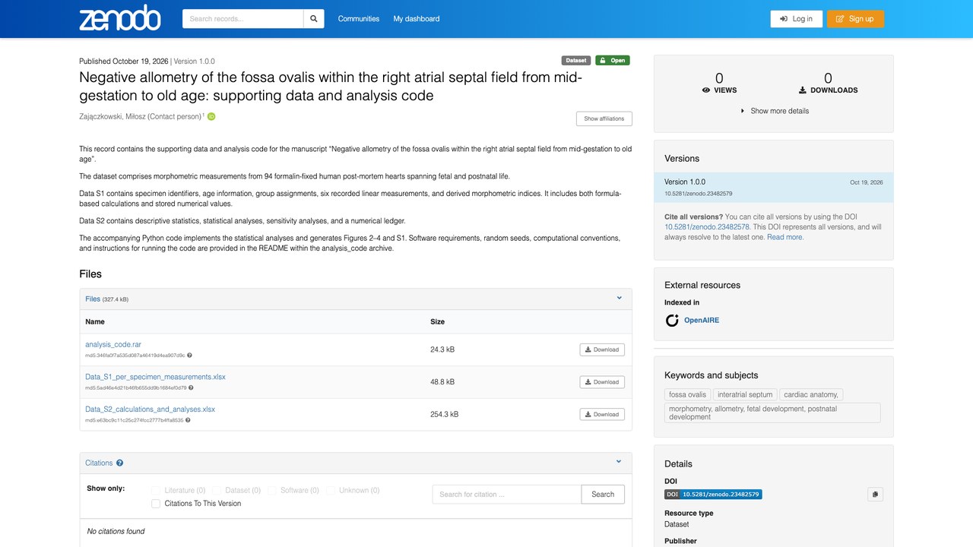973x547 pixels.
Task: Click the fossa ovalis keyword tag
Action: click(x=688, y=394)
